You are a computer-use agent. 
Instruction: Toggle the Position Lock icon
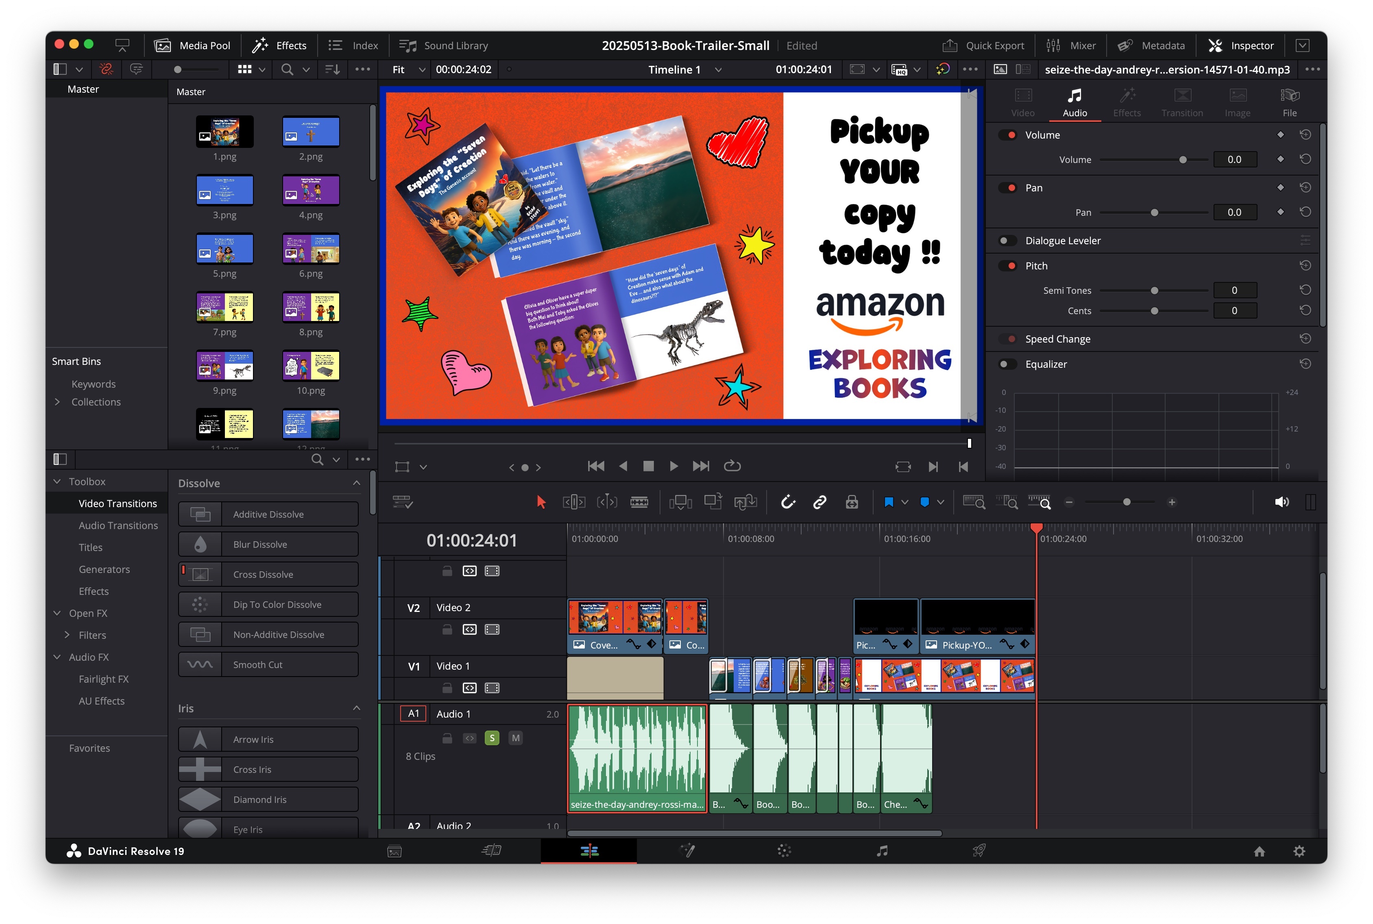[852, 502]
